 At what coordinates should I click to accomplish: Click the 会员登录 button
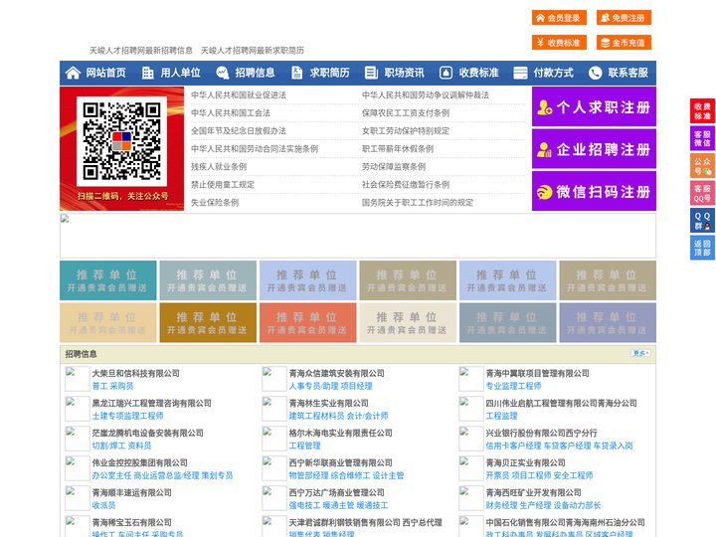559,18
